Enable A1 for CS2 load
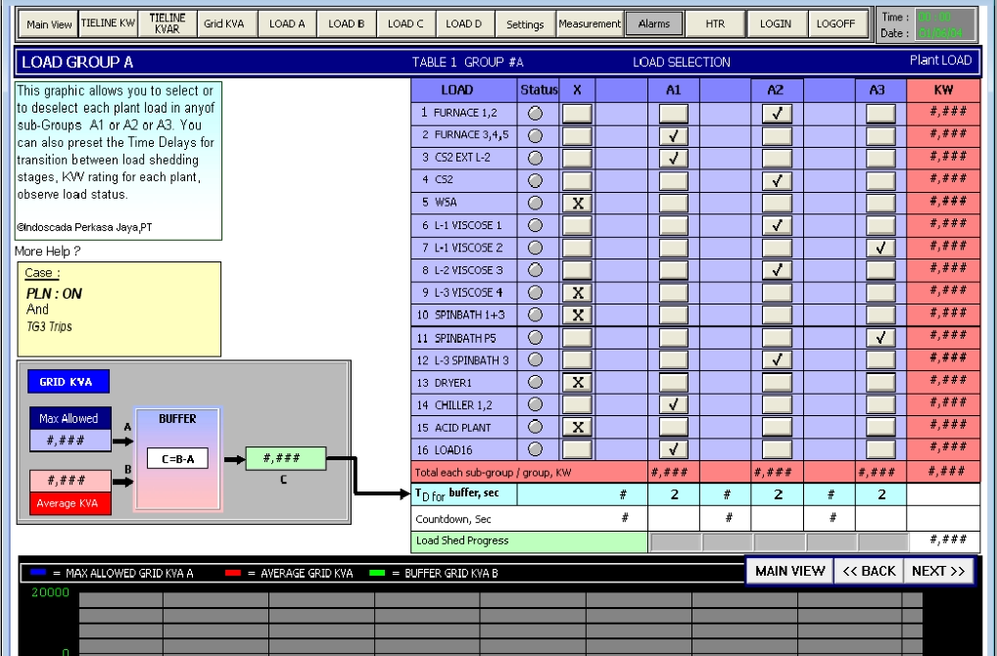The height and width of the screenshot is (656, 997). 674,180
